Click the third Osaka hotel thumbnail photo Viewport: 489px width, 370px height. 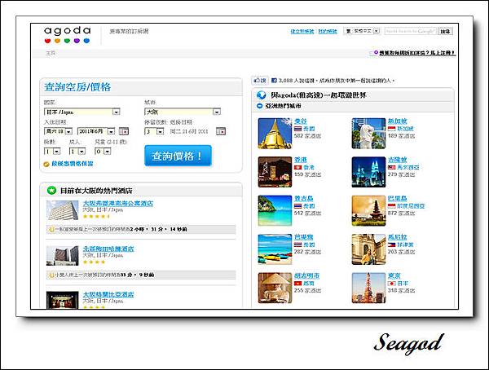[x=63, y=300]
